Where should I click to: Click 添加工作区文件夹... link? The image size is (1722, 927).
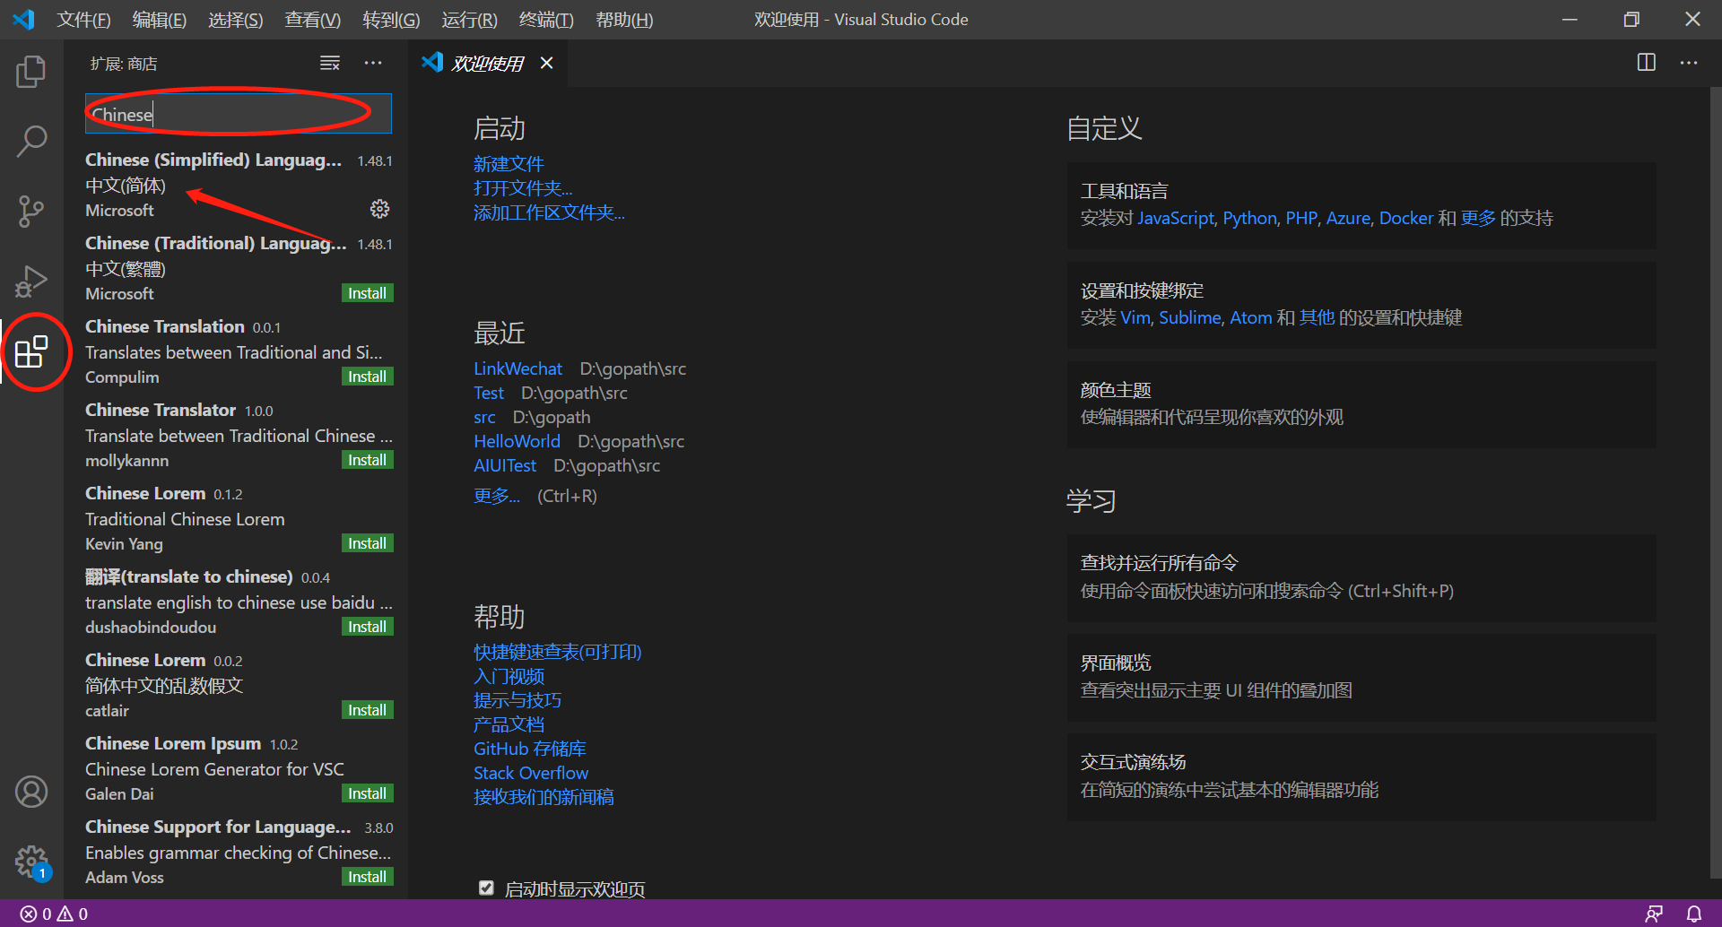pos(549,212)
